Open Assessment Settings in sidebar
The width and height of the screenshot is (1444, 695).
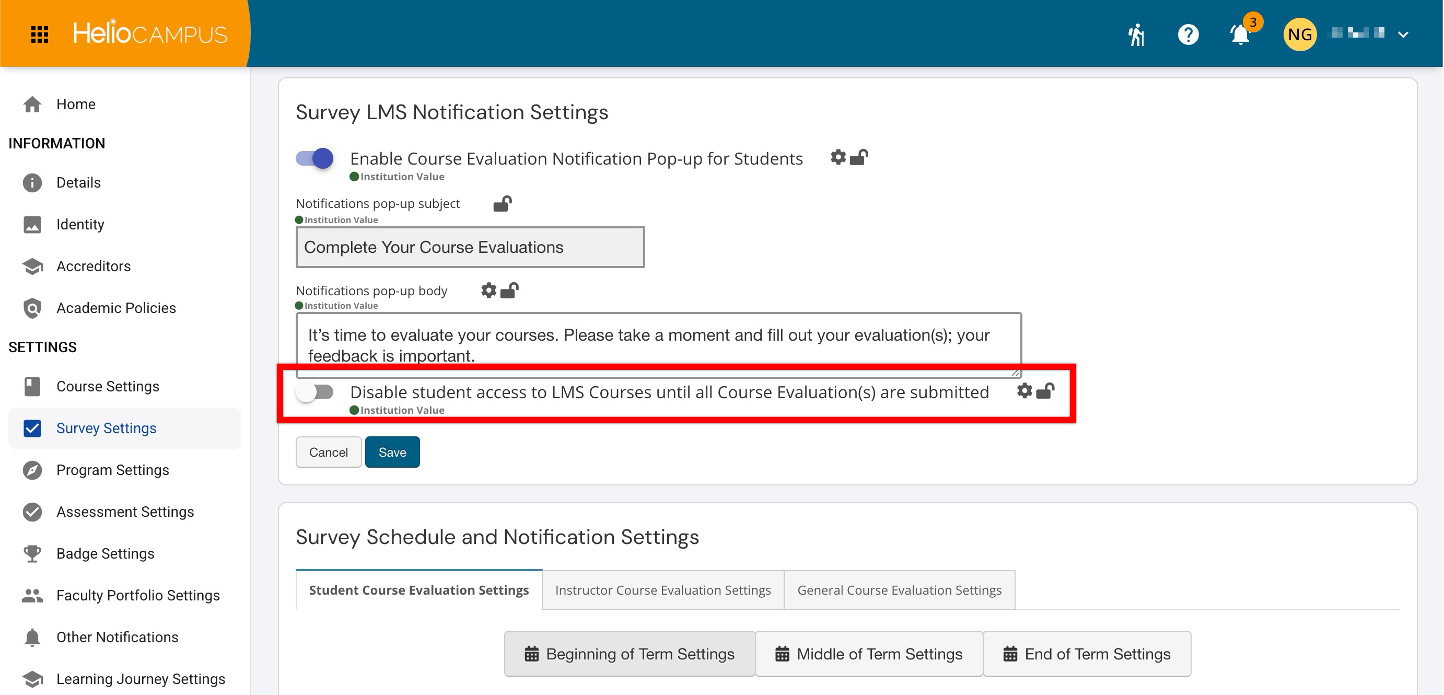pyautogui.click(x=124, y=512)
